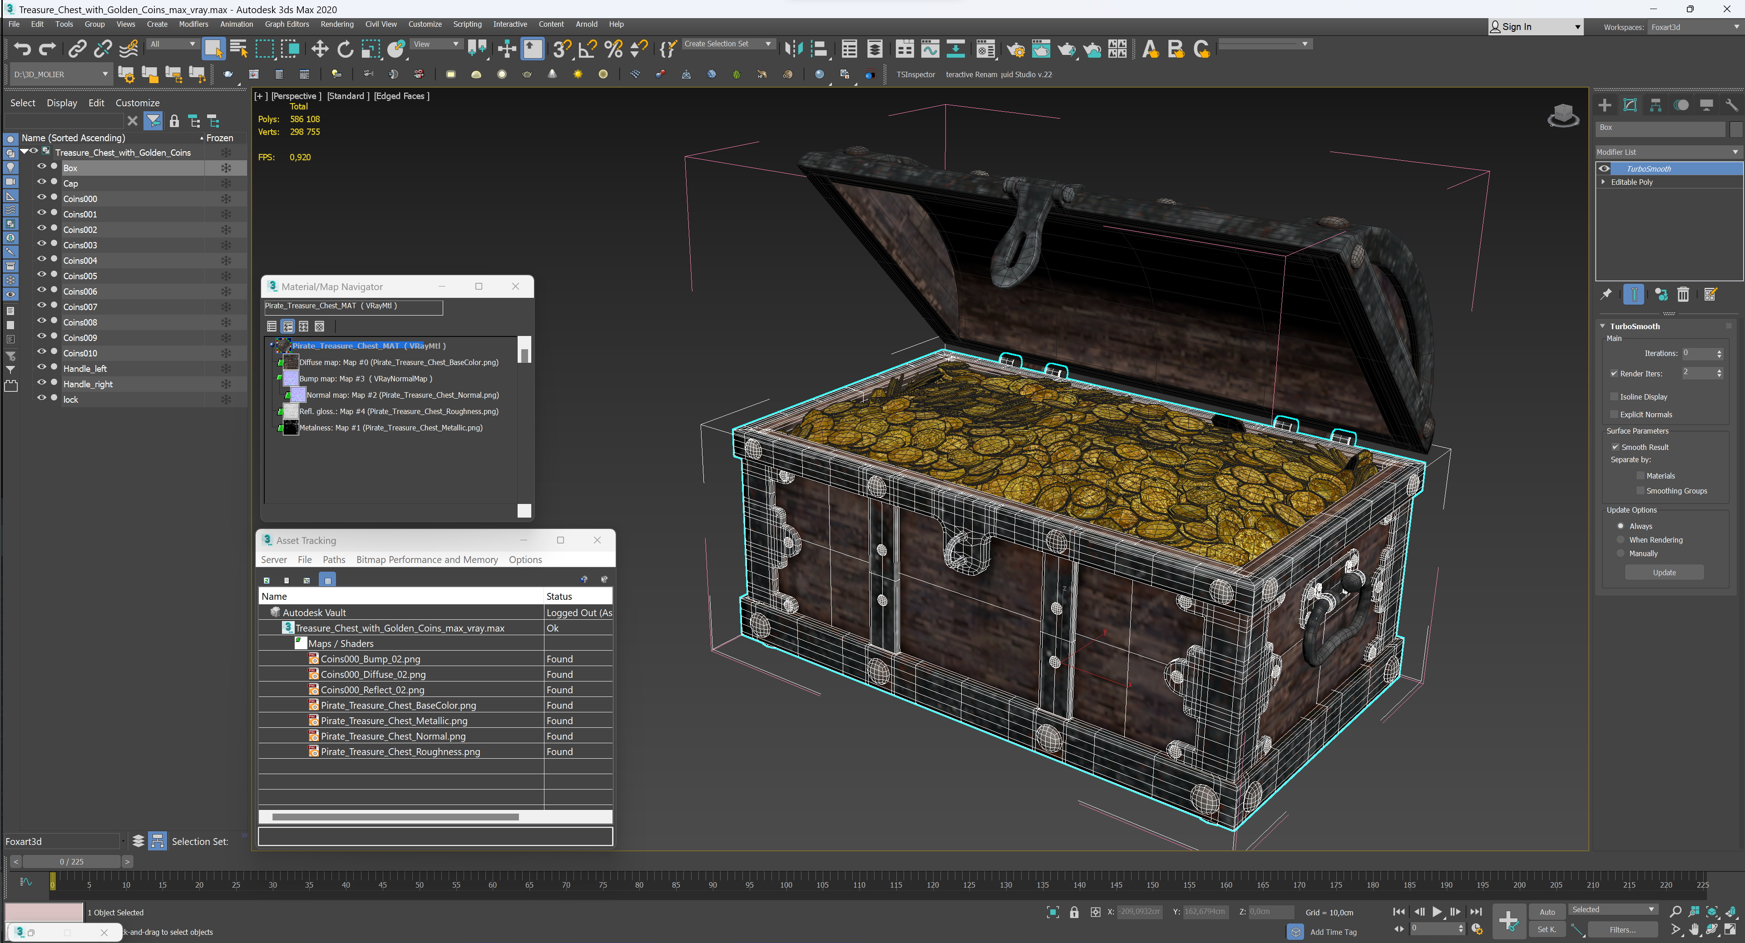Screen dimensions: 1745x943
Task: Click Add Time Tag label
Action: 1333,932
